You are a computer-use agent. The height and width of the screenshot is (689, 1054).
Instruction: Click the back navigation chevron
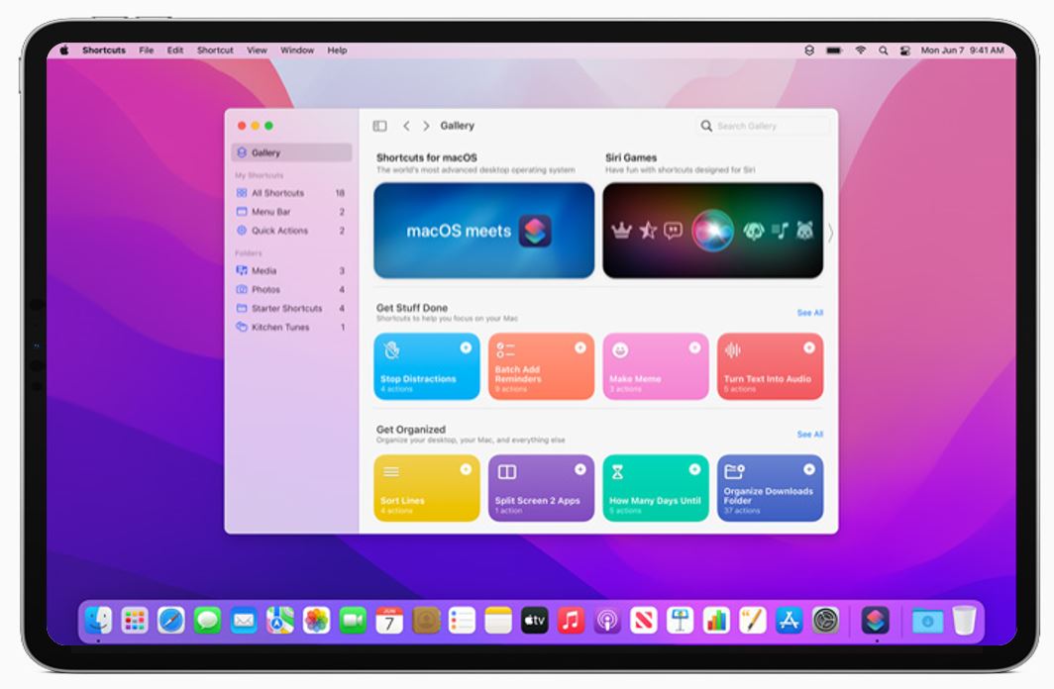coord(406,126)
